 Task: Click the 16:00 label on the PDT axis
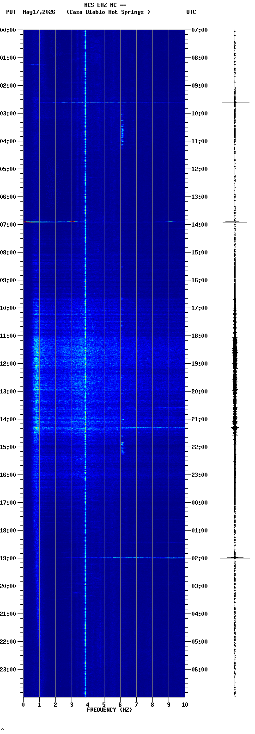[x=8, y=475]
